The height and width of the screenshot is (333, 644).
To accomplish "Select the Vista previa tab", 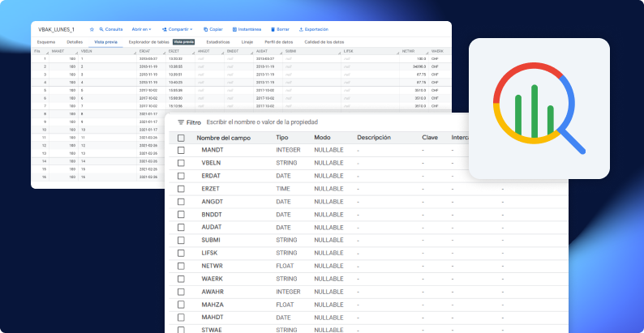I will tap(105, 42).
